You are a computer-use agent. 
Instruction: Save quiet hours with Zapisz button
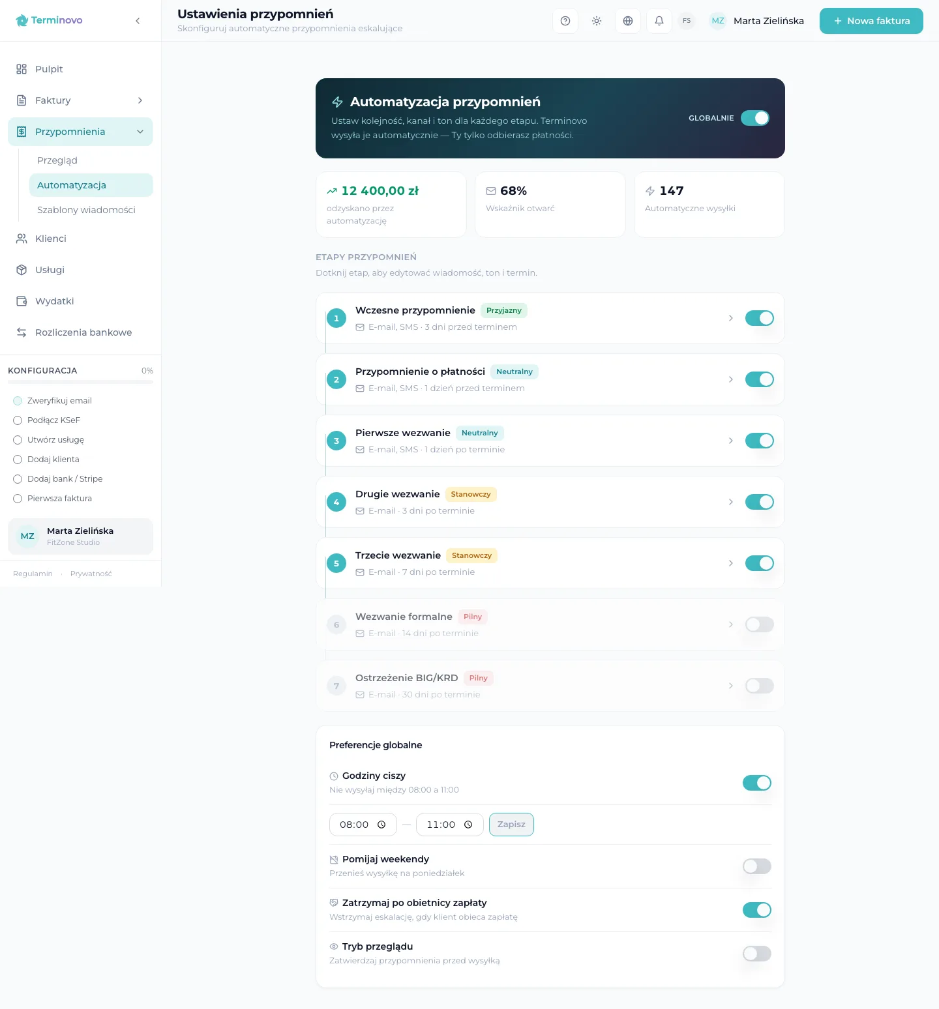coord(511,825)
